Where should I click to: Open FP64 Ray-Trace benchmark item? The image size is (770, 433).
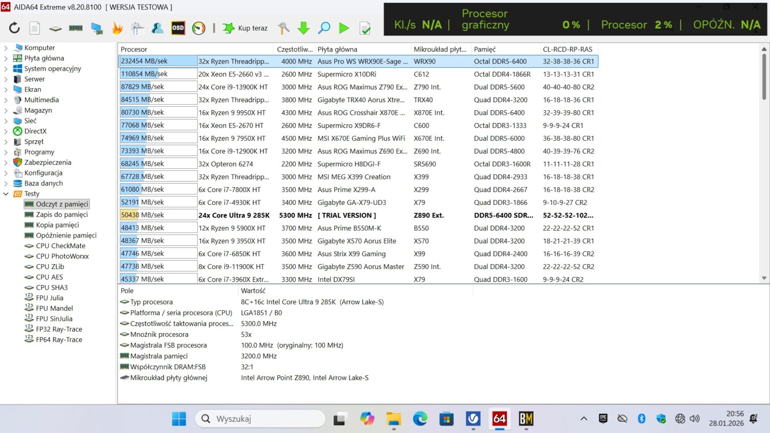click(x=59, y=340)
